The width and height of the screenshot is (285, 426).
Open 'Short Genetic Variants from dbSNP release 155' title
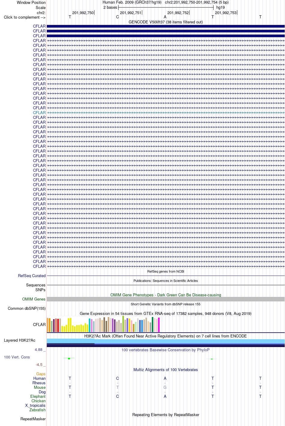[166, 304]
